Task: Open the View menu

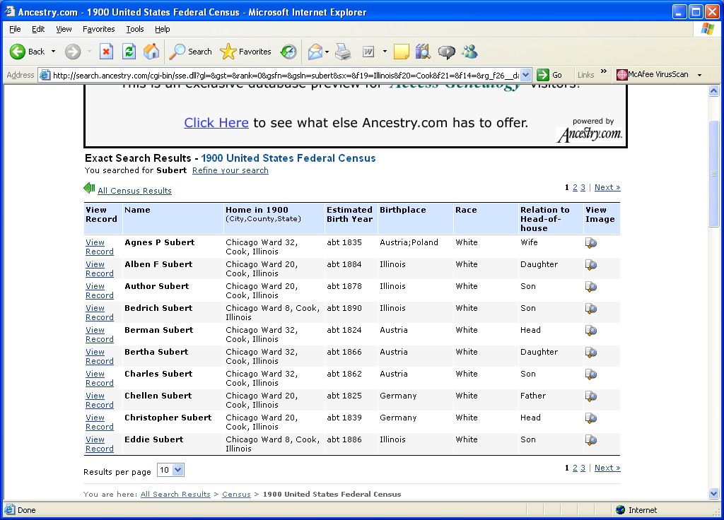Action: [x=64, y=29]
